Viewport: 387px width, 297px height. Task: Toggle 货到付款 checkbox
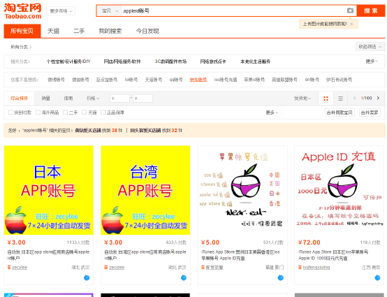click(10, 113)
